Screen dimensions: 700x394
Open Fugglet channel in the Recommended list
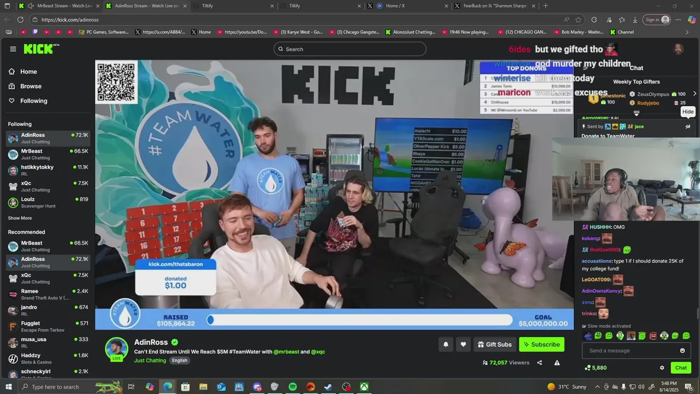coord(48,327)
